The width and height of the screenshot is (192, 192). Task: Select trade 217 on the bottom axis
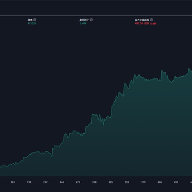[45, 182]
